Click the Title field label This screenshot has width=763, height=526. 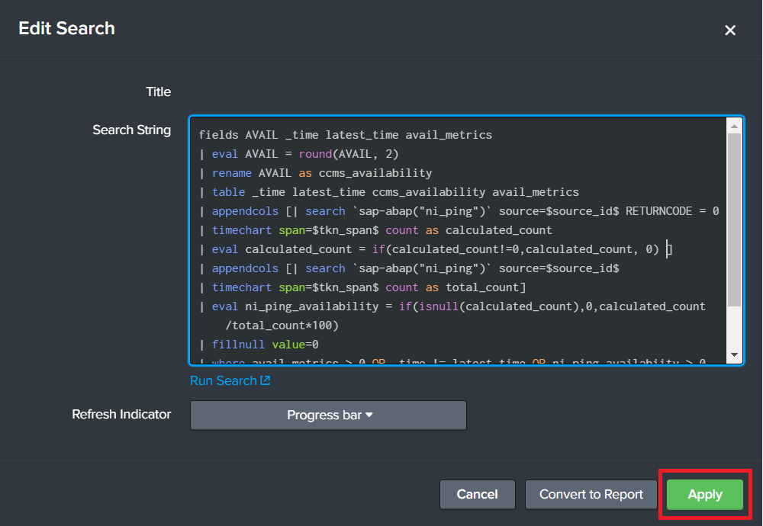click(x=158, y=91)
